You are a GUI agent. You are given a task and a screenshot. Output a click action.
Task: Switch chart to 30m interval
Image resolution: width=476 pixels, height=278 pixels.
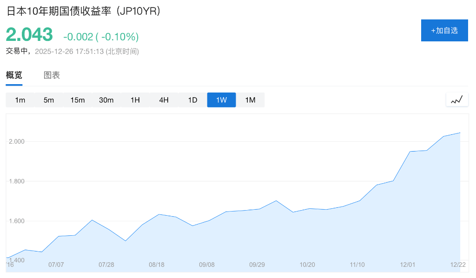(x=106, y=100)
